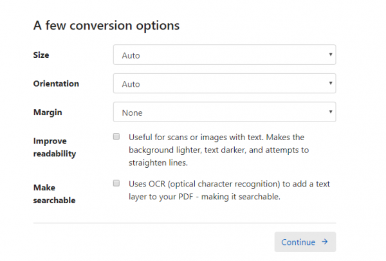The height and width of the screenshot is (261, 386).
Task: Click the Auto value in Size field
Action: pyautogui.click(x=131, y=55)
